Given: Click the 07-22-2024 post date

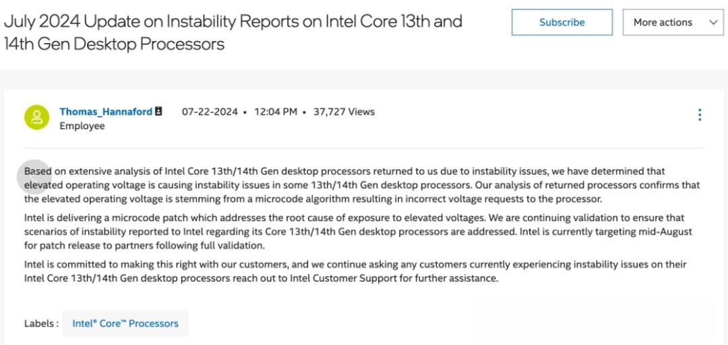Looking at the screenshot, I should tap(210, 112).
